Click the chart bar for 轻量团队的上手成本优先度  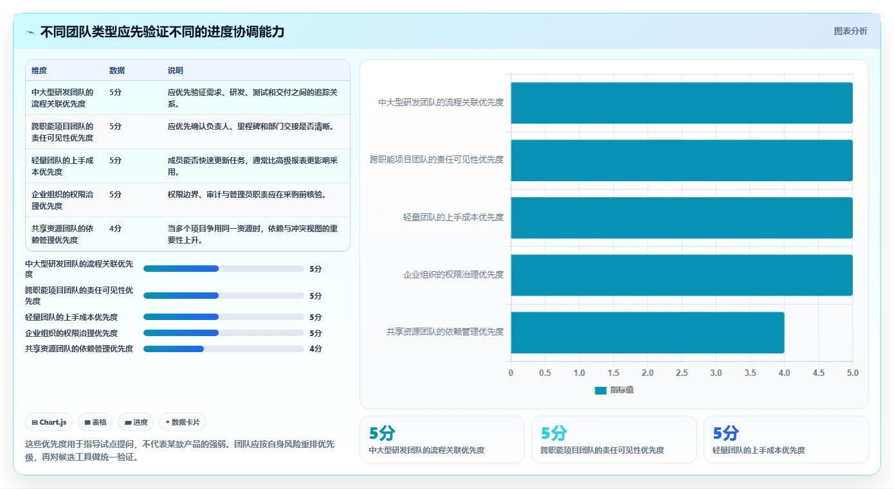(682, 217)
